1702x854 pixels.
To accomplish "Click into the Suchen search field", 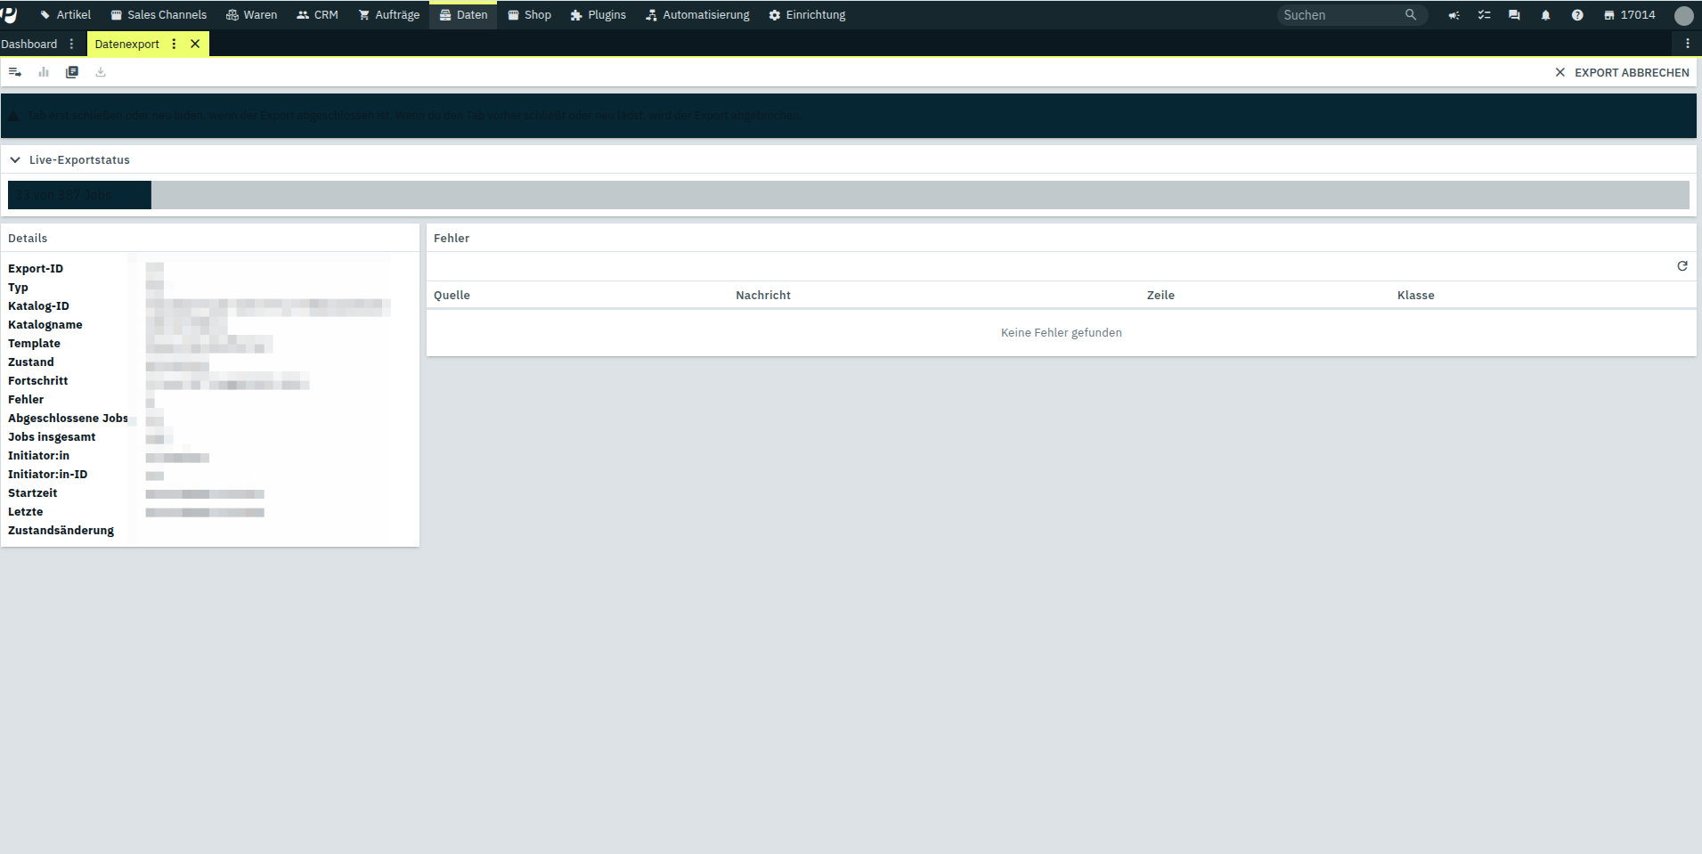I will [x=1340, y=15].
